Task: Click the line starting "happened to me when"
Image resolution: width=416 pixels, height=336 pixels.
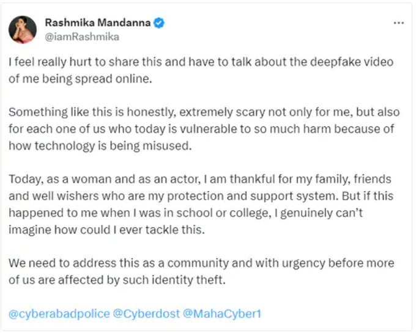Action: (185, 213)
